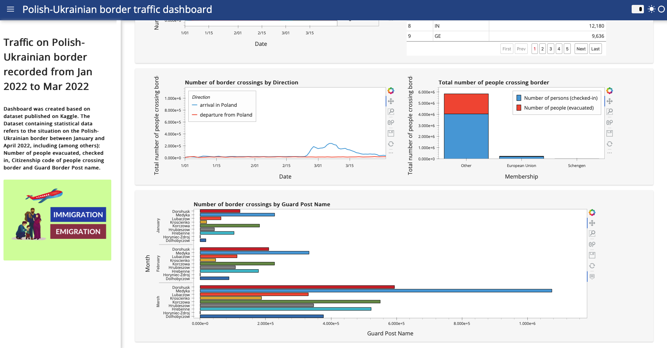Open the Bokeh logo link on the Direction chart
Viewport: 667px width, 348px height.
pyautogui.click(x=391, y=91)
